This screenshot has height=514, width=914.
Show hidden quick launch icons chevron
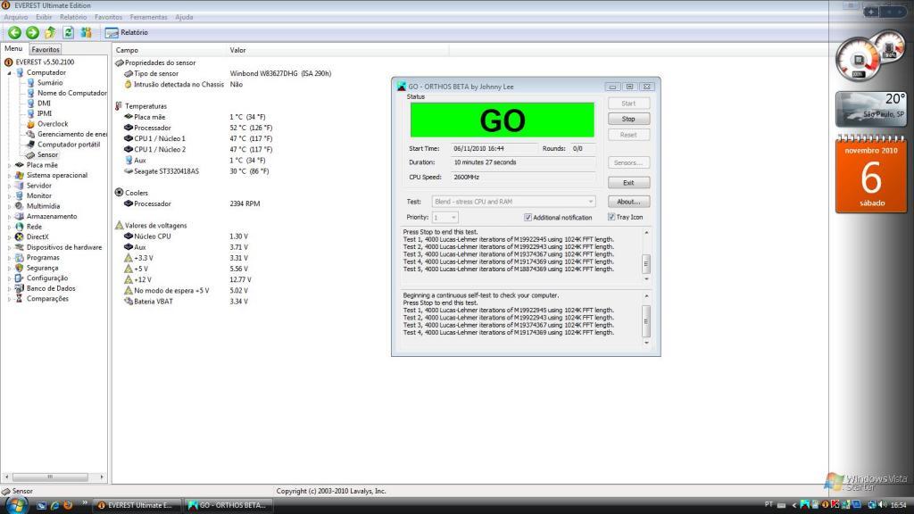tap(85, 502)
